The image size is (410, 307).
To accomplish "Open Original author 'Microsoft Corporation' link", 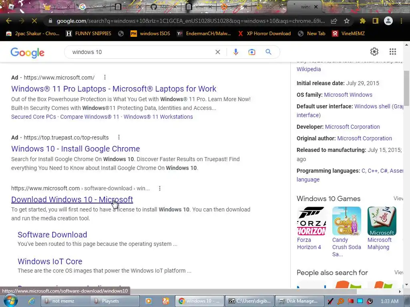I will [x=364, y=138].
